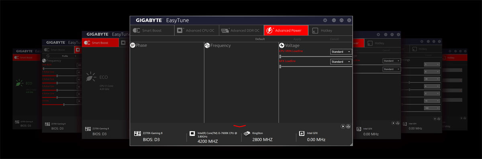
Task: Click the KingSton memory module icon
Action: 247,133
